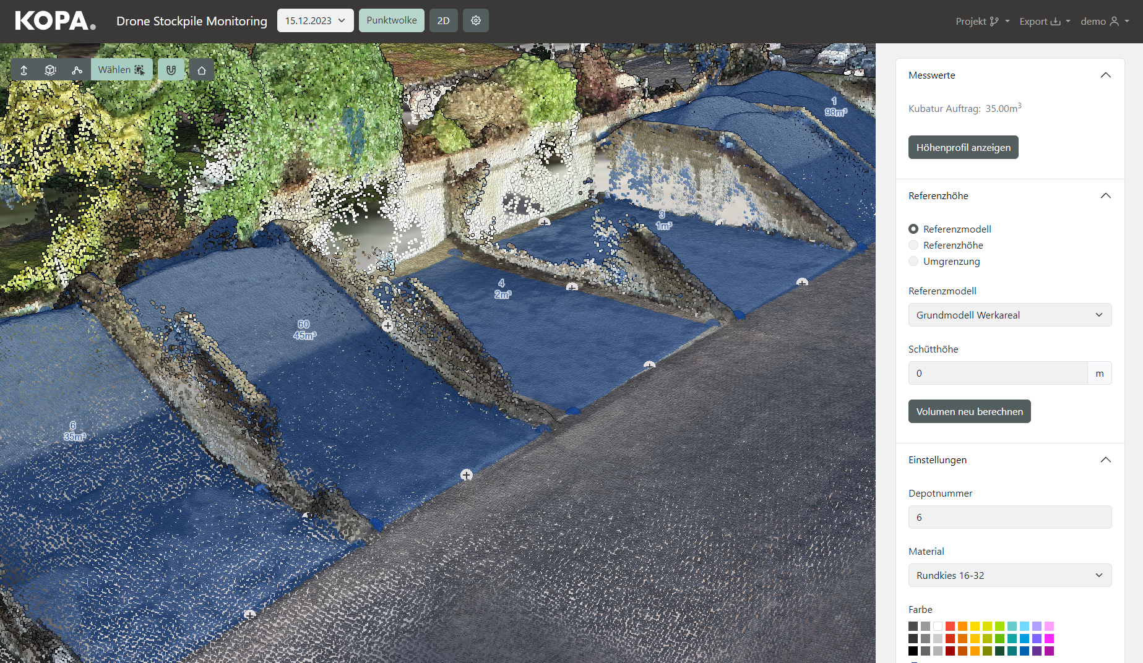Viewport: 1143px width, 663px height.
Task: Collapse the Referenzhöhe section
Action: [x=1106, y=196]
